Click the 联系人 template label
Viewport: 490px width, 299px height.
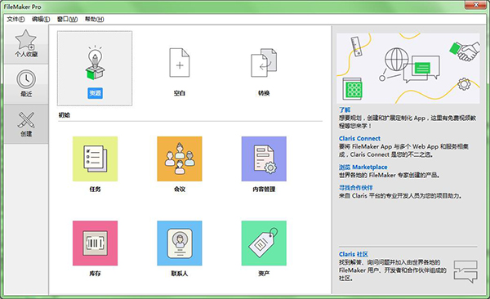[180, 274]
